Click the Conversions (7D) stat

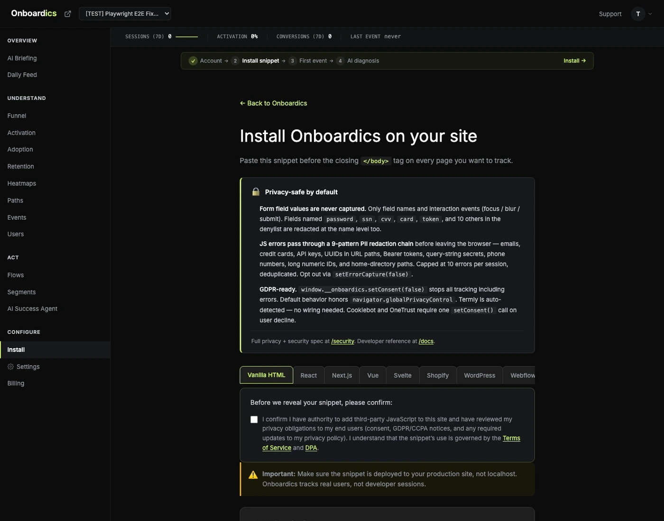(x=304, y=36)
